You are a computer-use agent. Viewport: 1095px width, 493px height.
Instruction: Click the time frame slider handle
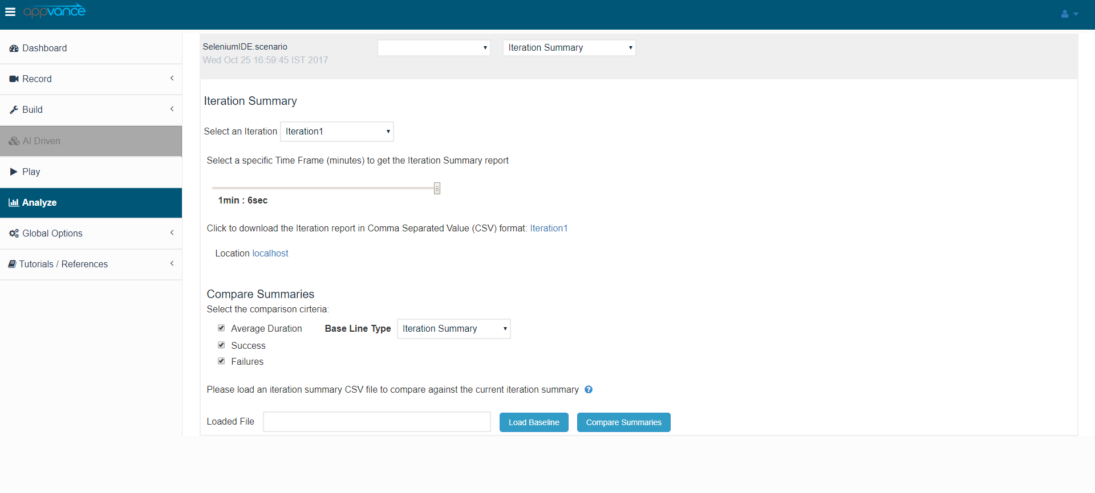point(437,188)
